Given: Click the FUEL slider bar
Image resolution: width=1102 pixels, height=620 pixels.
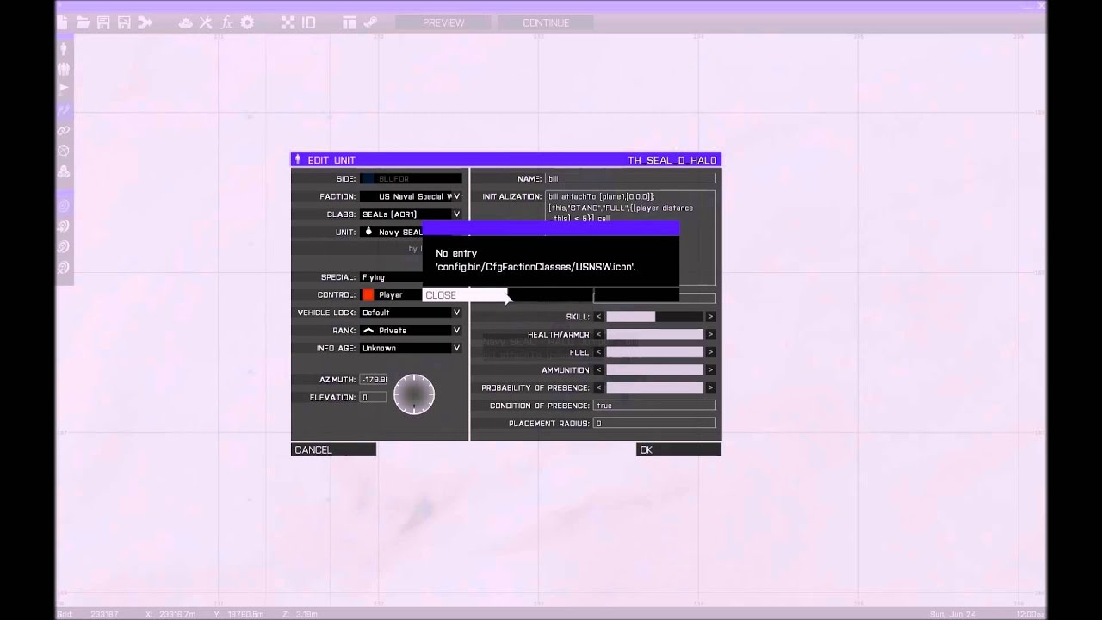Looking at the screenshot, I should point(654,352).
